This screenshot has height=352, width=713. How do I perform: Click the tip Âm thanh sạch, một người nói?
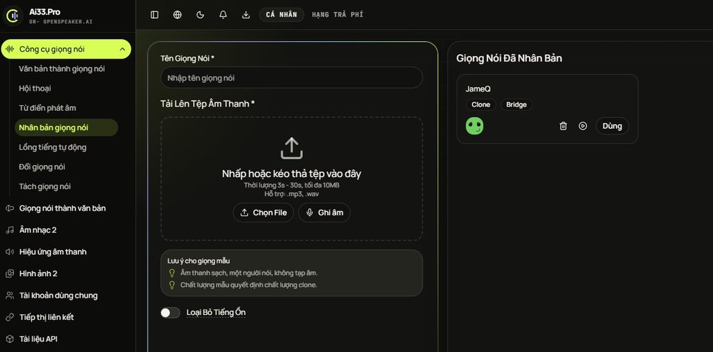249,273
